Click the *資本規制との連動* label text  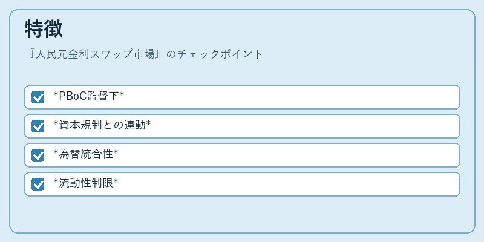[x=102, y=125]
